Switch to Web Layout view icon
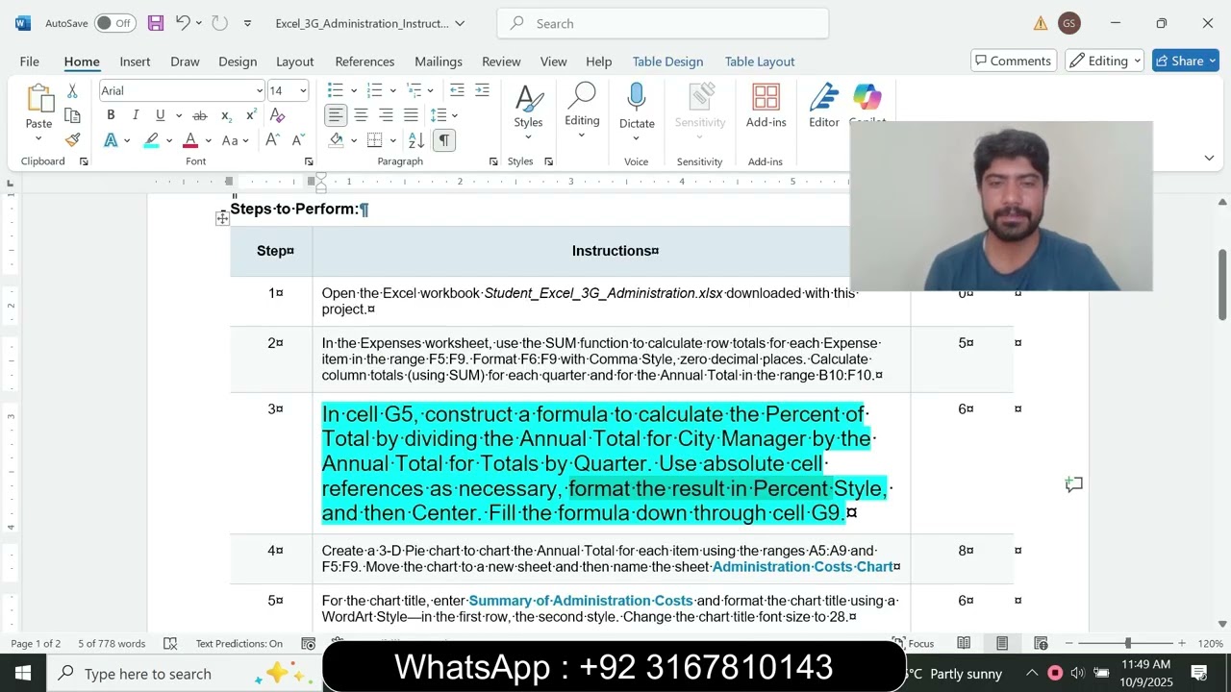This screenshot has width=1231, height=692. [x=1041, y=643]
